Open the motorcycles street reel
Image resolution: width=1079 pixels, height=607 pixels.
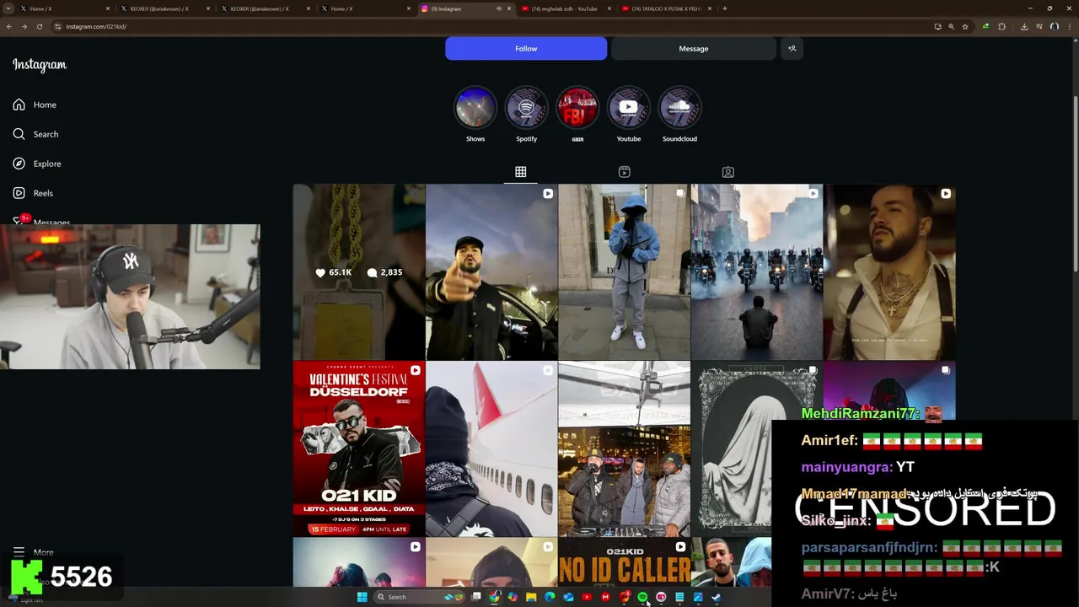pyautogui.click(x=757, y=272)
